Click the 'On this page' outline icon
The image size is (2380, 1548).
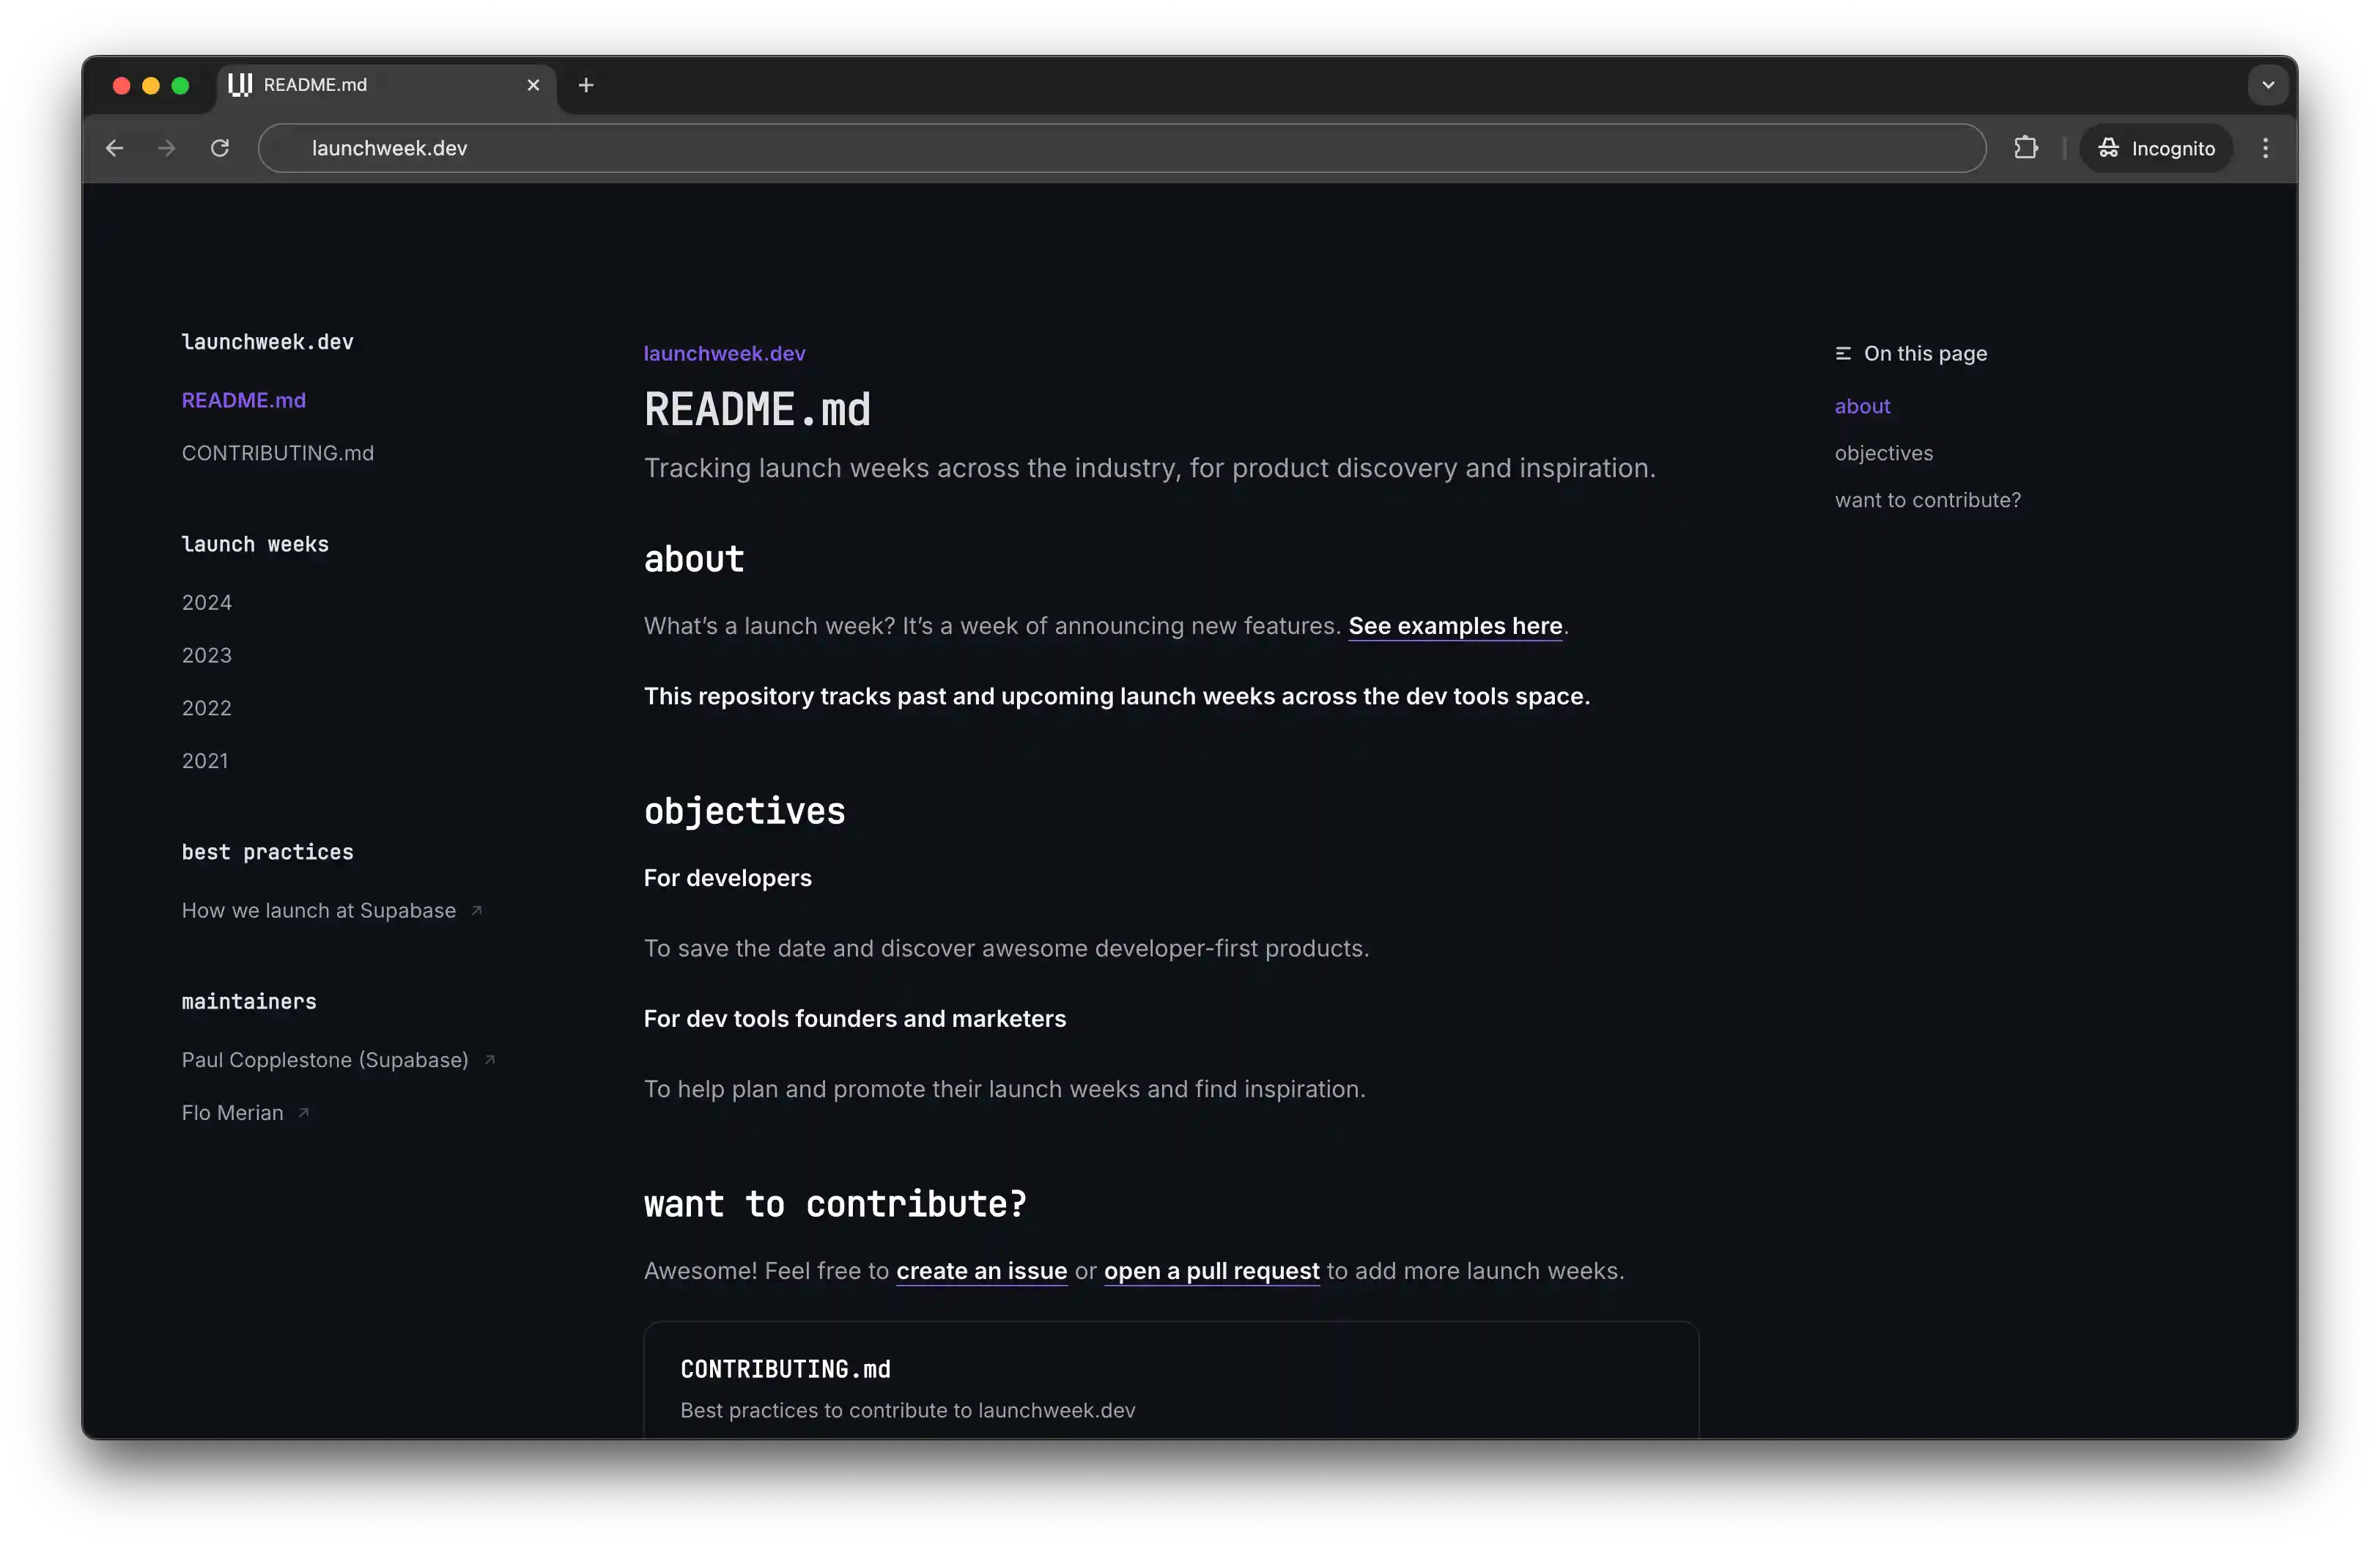point(1844,353)
